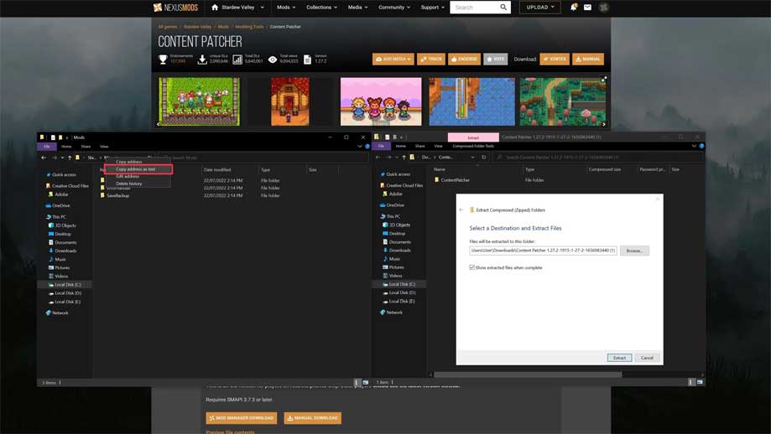Go back in the Mods Explorer window
Screen dimensions: 771x434
point(44,158)
